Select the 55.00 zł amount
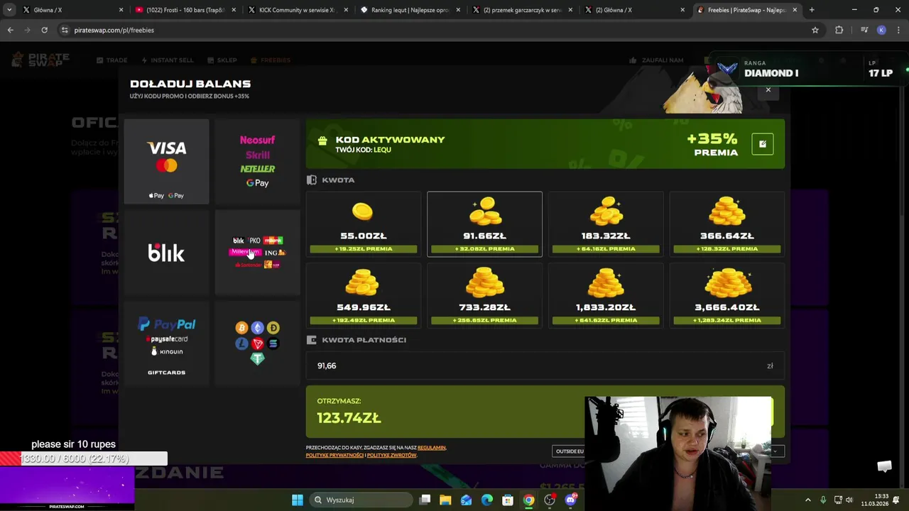The image size is (909, 511). (x=364, y=224)
